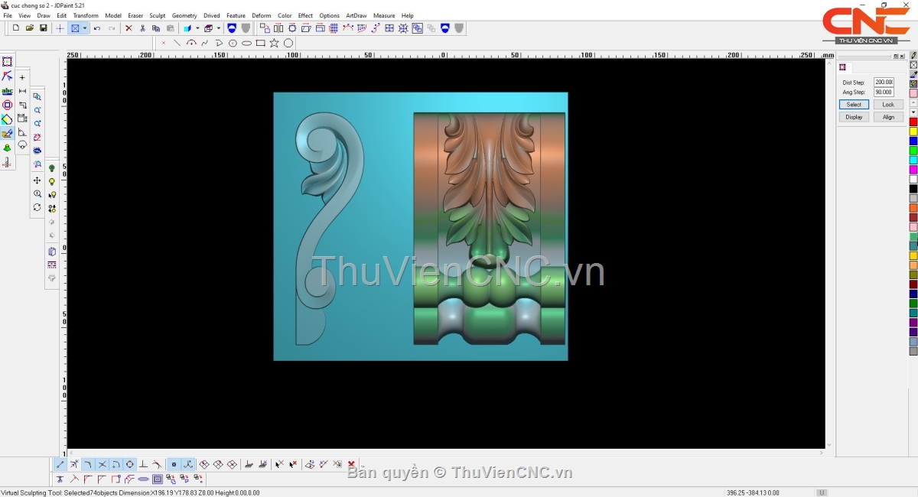Click the red X delete icon

[129, 28]
